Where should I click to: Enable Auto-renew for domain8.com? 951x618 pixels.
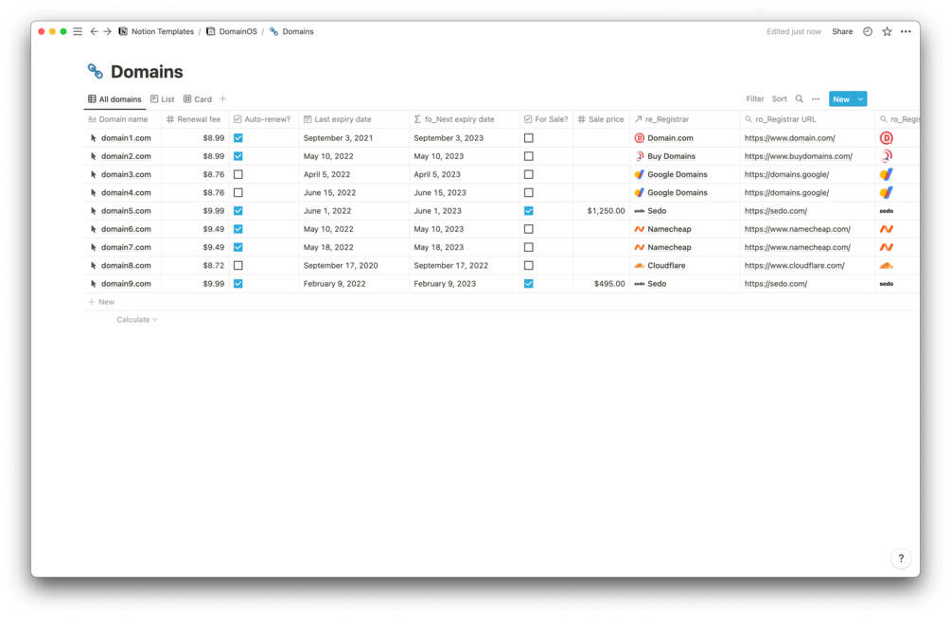click(238, 266)
